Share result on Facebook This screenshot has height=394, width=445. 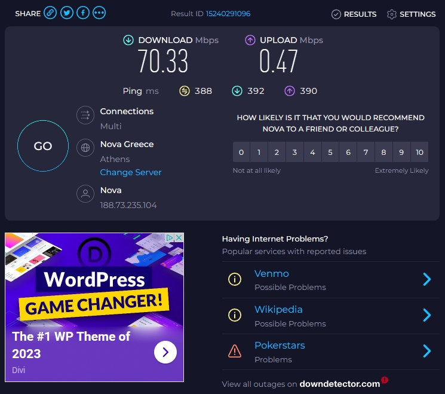coord(83,13)
